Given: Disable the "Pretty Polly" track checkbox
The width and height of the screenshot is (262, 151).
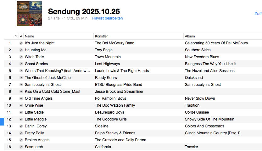Looking at the screenshot, I should 21,133.
